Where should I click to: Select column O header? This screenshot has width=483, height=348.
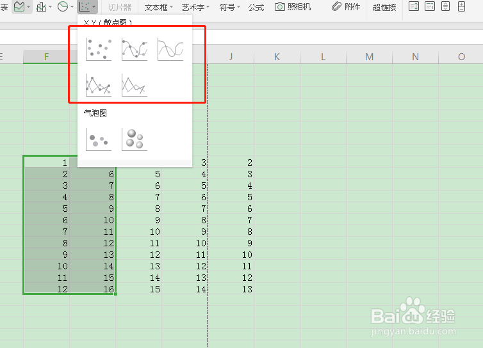click(461, 57)
